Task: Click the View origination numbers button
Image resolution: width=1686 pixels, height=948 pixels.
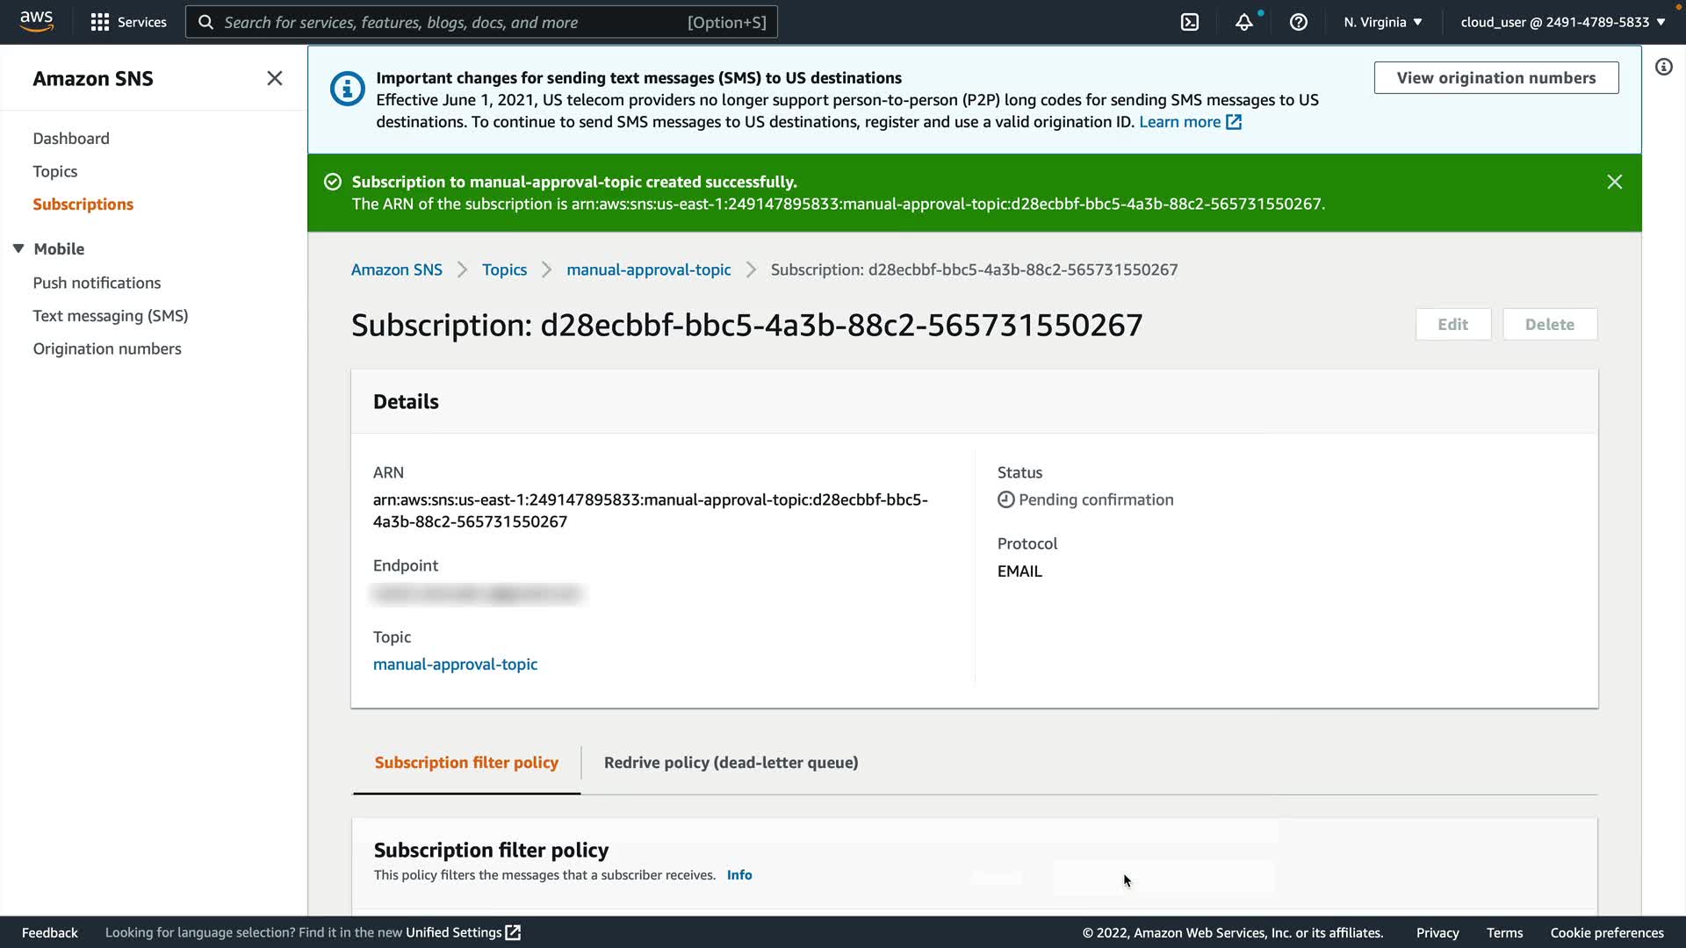Action: click(1495, 77)
